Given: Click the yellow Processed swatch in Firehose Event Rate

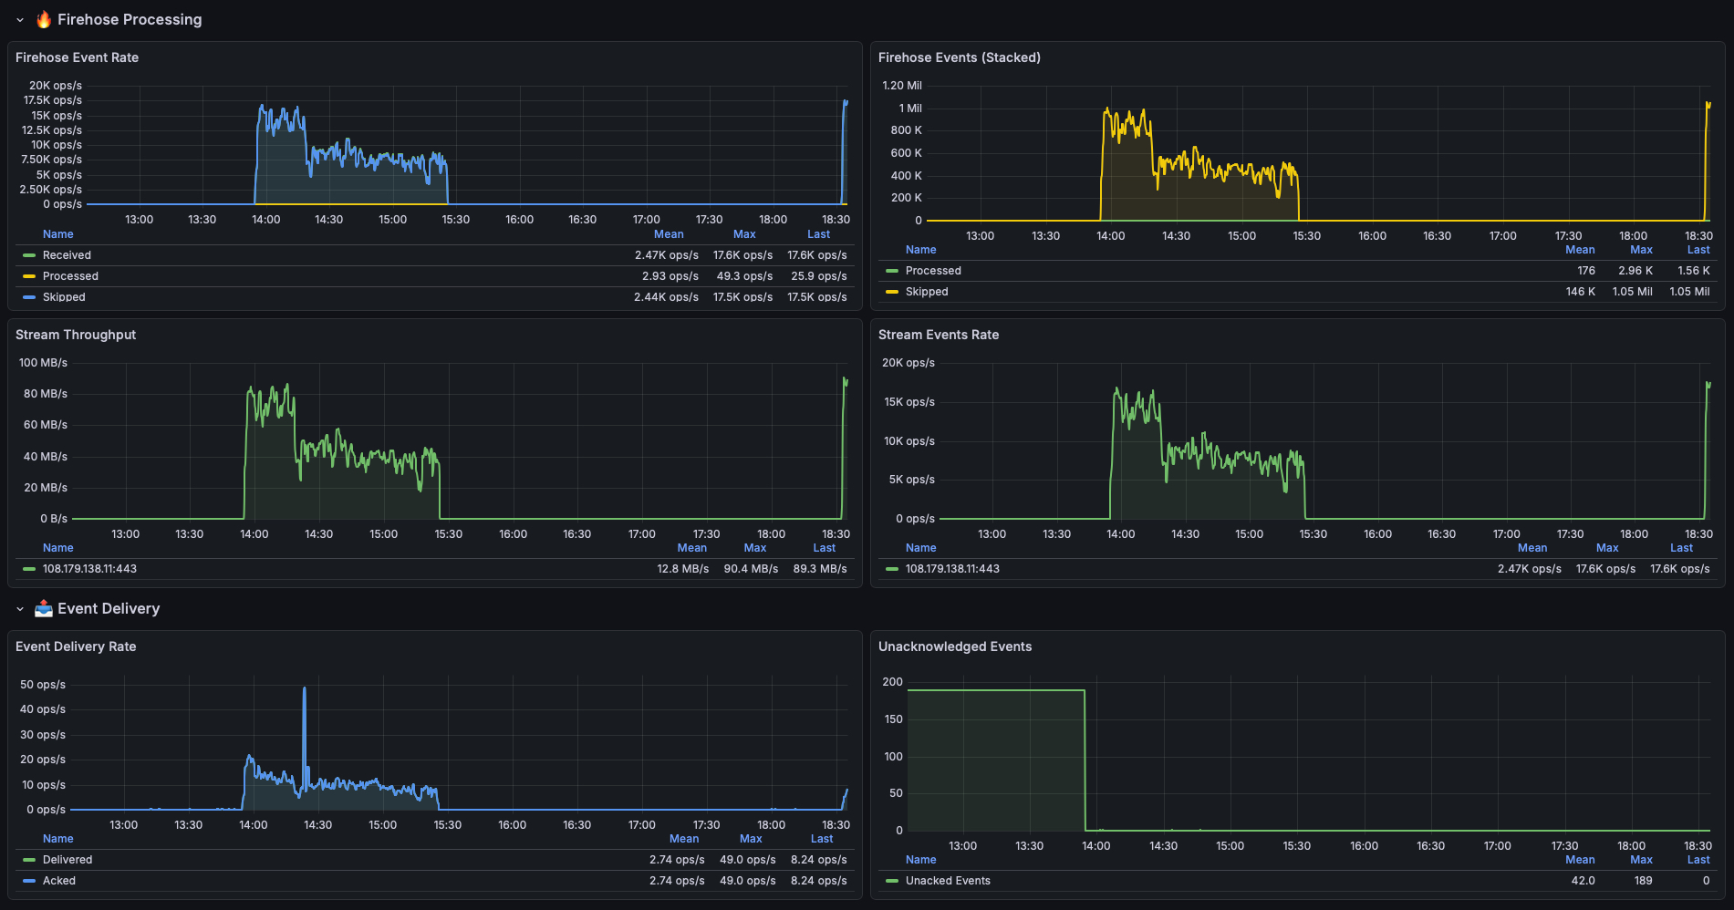Looking at the screenshot, I should (x=29, y=276).
